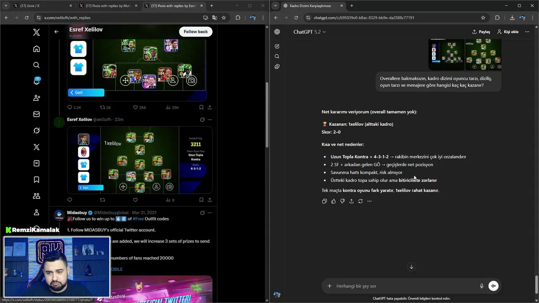Open search chats icon in ChatGPT sidebar
Image resolution: width=539 pixels, height=303 pixels.
[x=277, y=56]
